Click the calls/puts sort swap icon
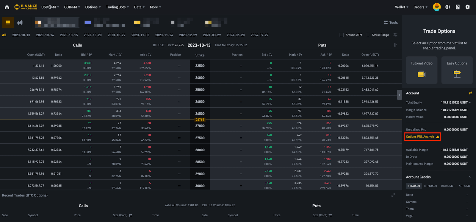The width and height of the screenshot is (476, 222). pos(395,45)
